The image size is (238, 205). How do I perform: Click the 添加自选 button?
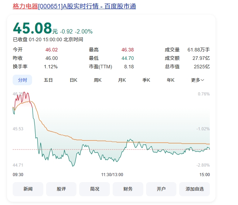tap(195, 189)
